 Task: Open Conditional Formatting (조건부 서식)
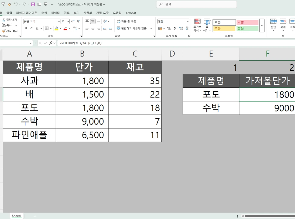(x=197, y=25)
